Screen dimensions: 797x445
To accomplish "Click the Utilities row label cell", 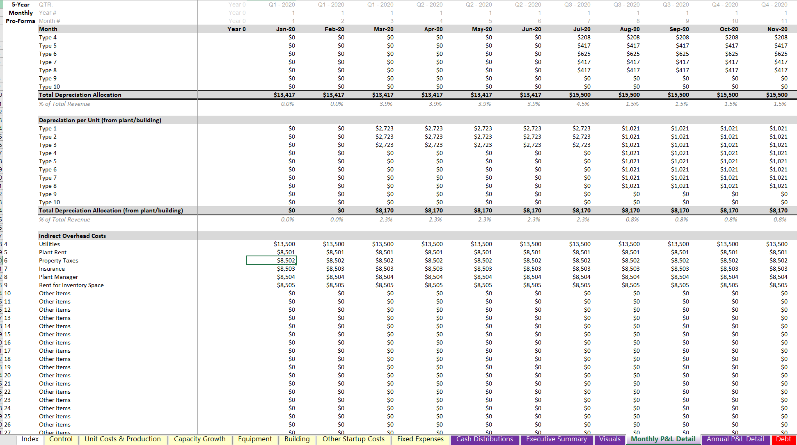I will (x=49, y=244).
